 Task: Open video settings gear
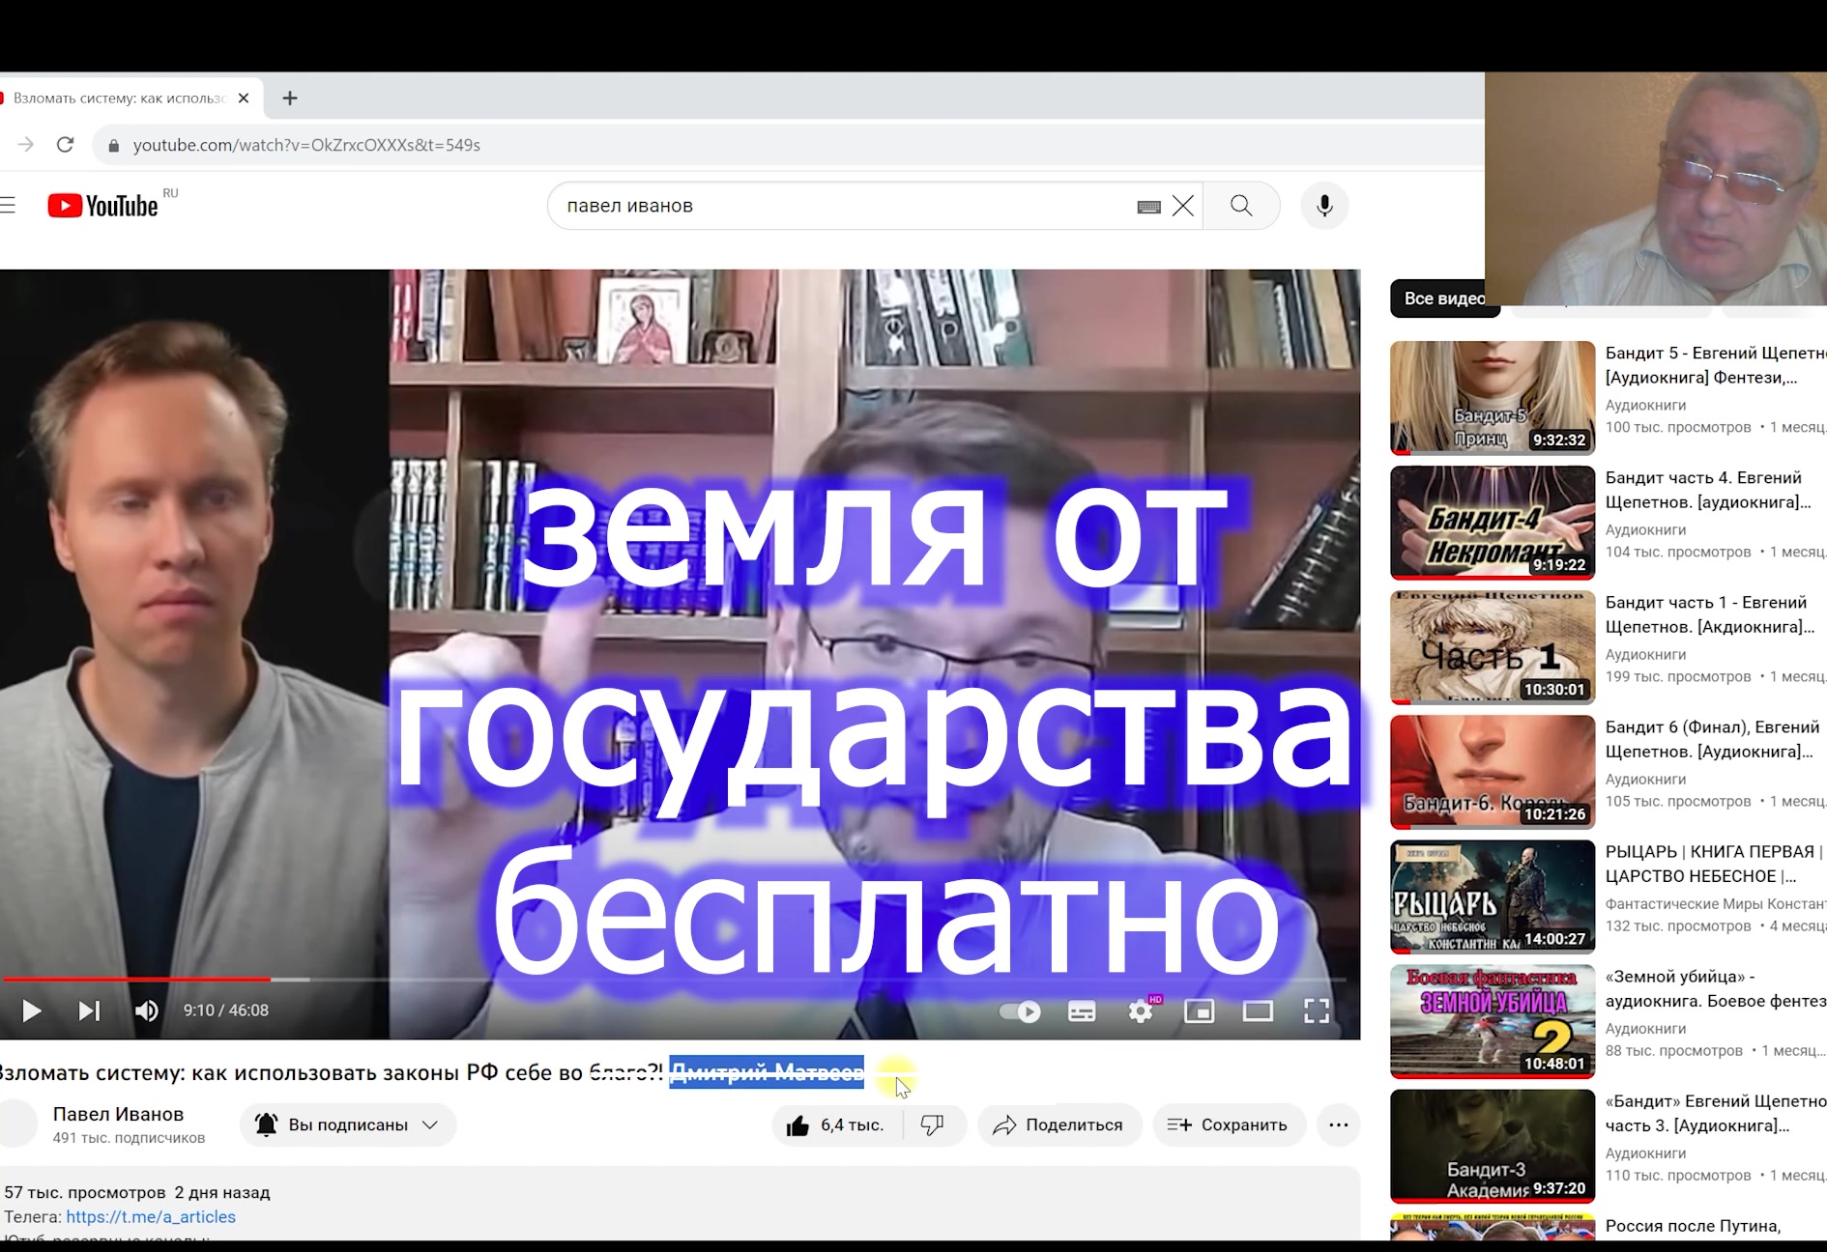tap(1141, 1011)
